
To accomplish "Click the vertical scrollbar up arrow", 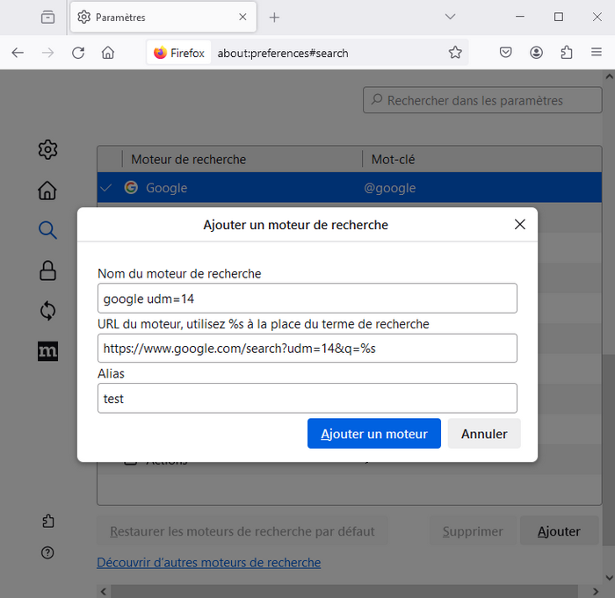I will (609, 76).
